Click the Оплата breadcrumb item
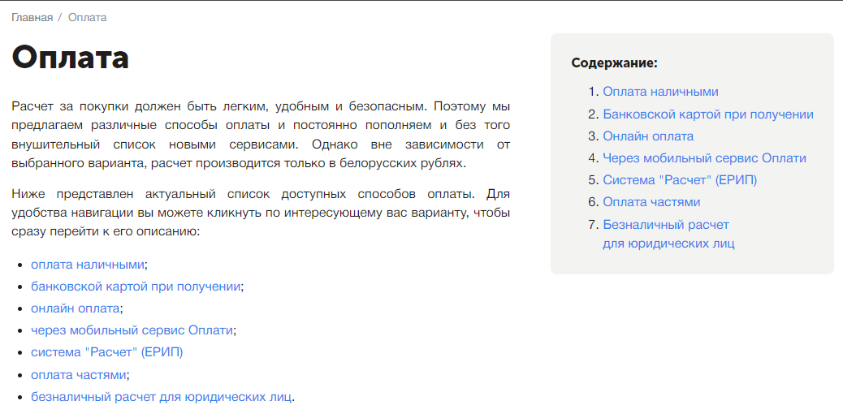The image size is (843, 418). [87, 18]
